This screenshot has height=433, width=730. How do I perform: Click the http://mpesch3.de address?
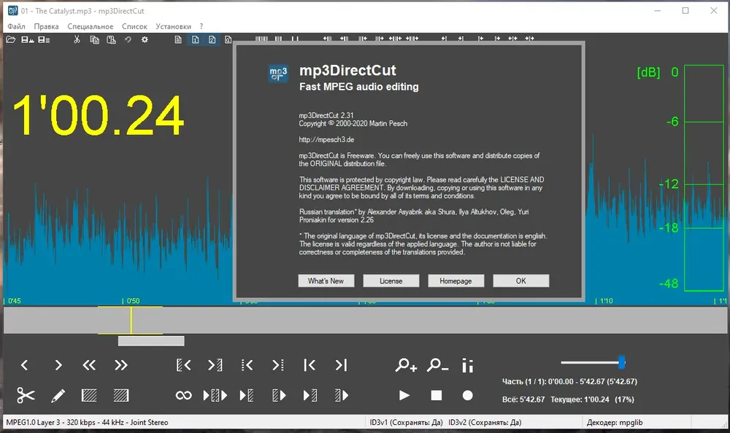[x=326, y=139]
